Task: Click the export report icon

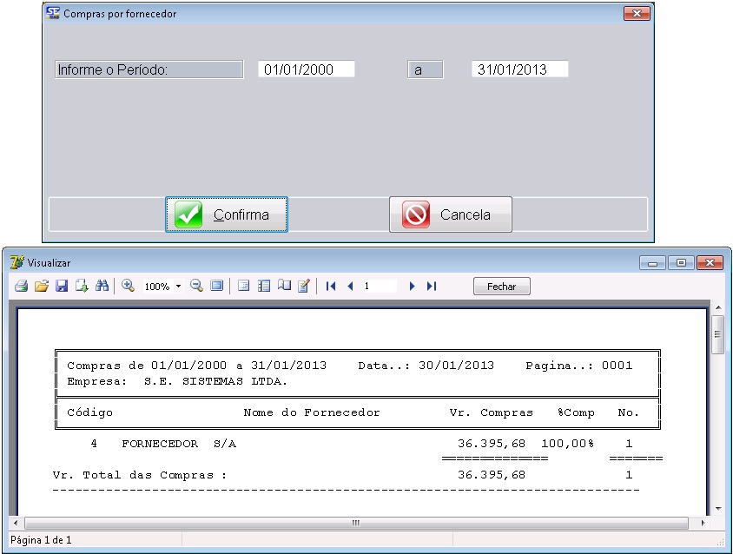Action: (x=82, y=286)
